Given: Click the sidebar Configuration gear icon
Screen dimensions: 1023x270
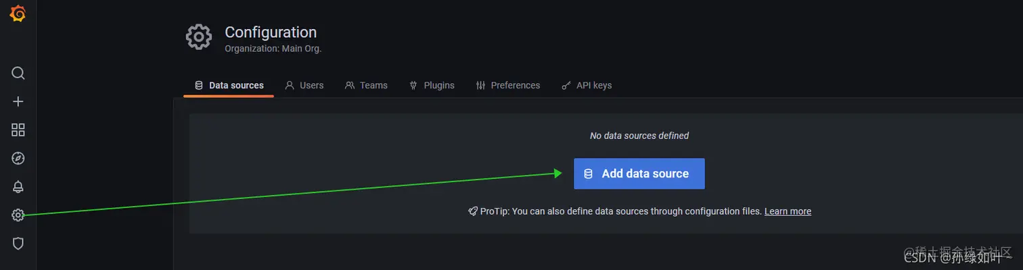Looking at the screenshot, I should [18, 215].
